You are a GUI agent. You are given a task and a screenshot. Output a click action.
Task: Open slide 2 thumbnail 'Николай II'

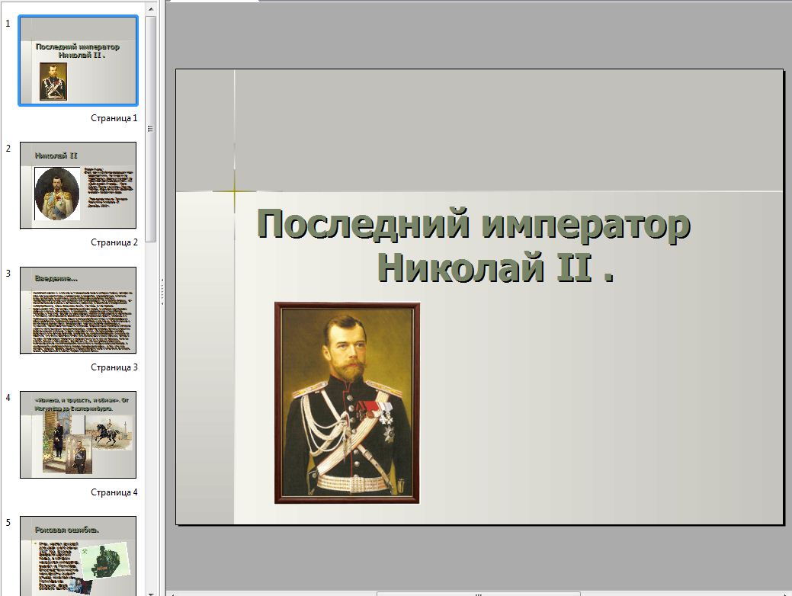pyautogui.click(x=78, y=185)
